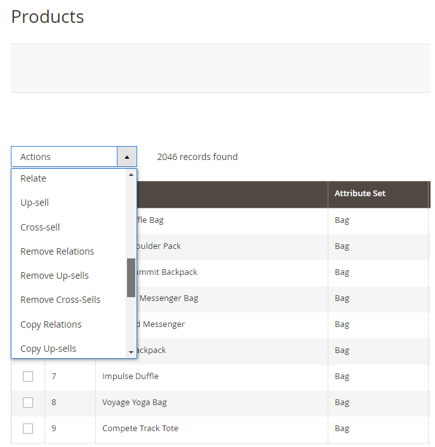This screenshot has height=447, width=435.
Task: Choose the Up-sell action
Action: pos(35,203)
